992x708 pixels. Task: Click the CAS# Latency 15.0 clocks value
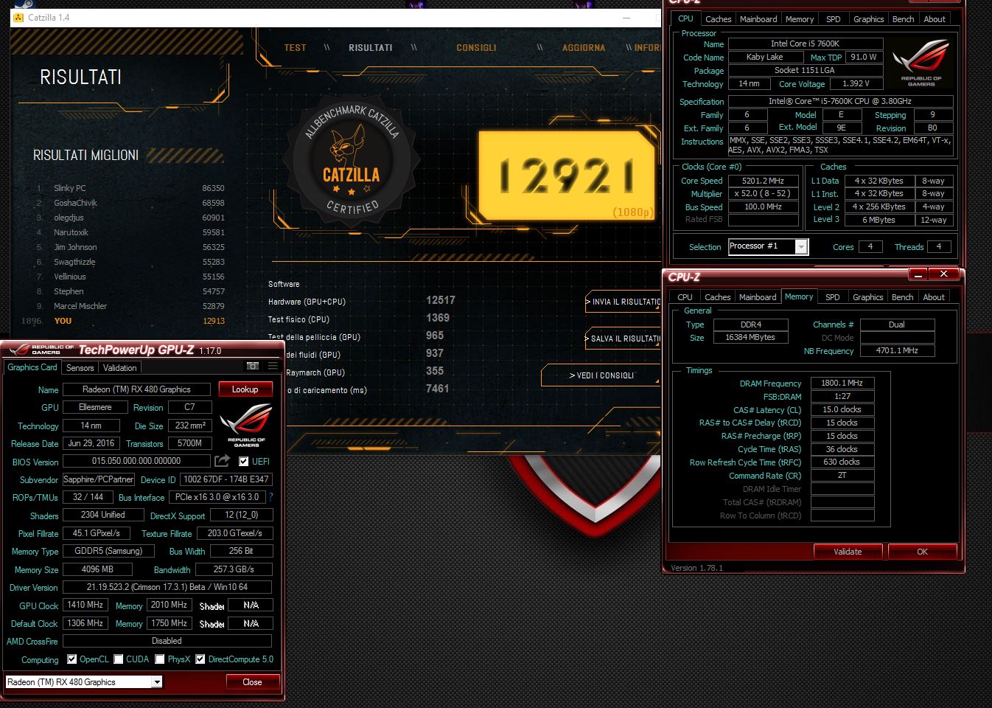[842, 409]
